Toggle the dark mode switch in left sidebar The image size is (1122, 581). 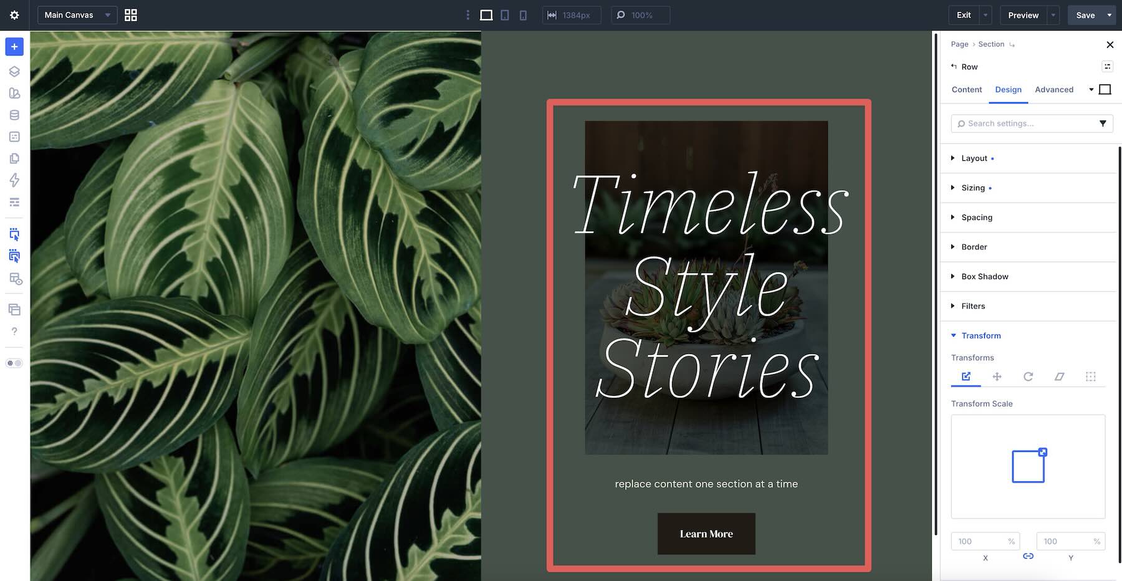click(14, 363)
